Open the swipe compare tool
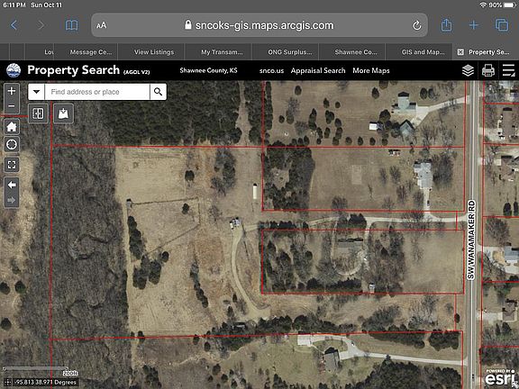The width and height of the screenshot is (519, 389). (x=38, y=113)
